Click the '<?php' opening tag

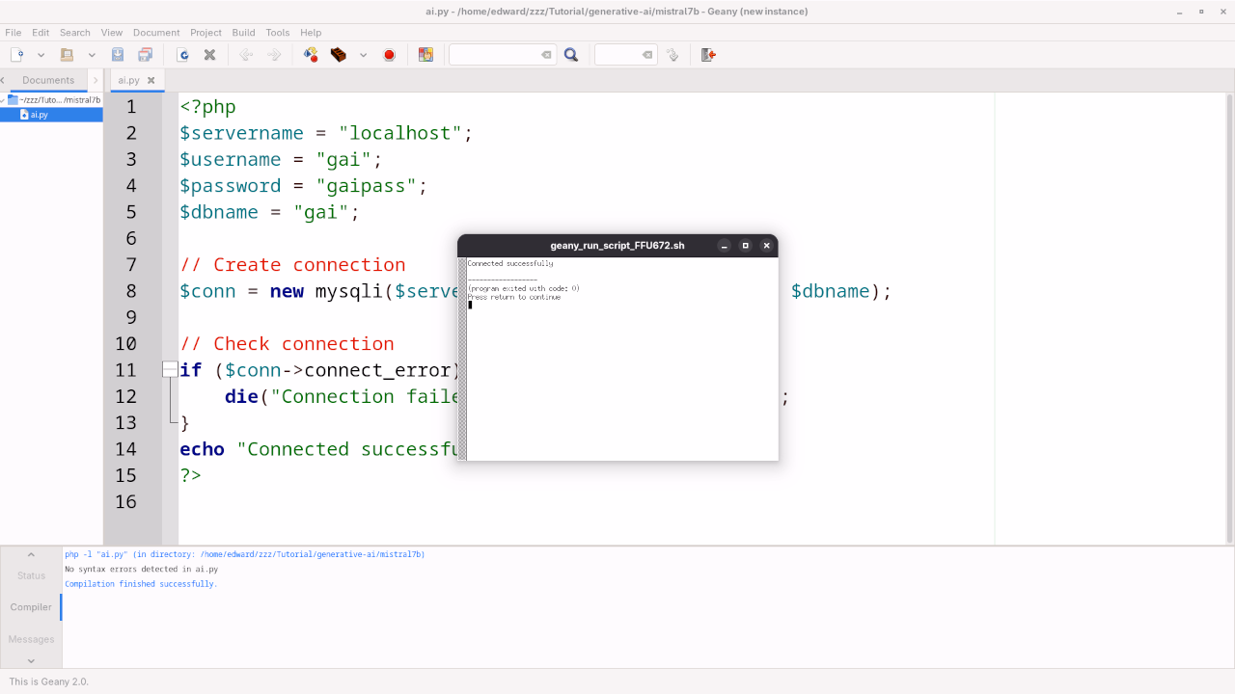(x=207, y=107)
